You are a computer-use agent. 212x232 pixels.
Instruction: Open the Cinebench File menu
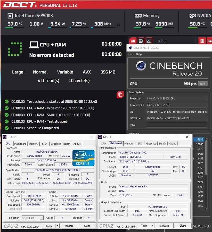131,54
